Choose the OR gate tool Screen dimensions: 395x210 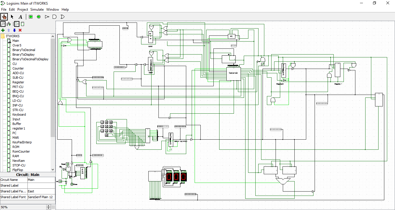(x=62, y=17)
